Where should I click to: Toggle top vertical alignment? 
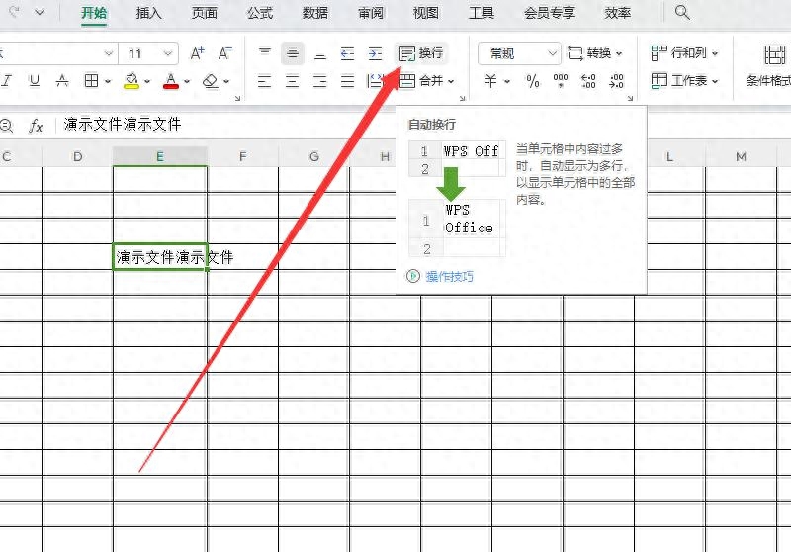click(x=264, y=52)
